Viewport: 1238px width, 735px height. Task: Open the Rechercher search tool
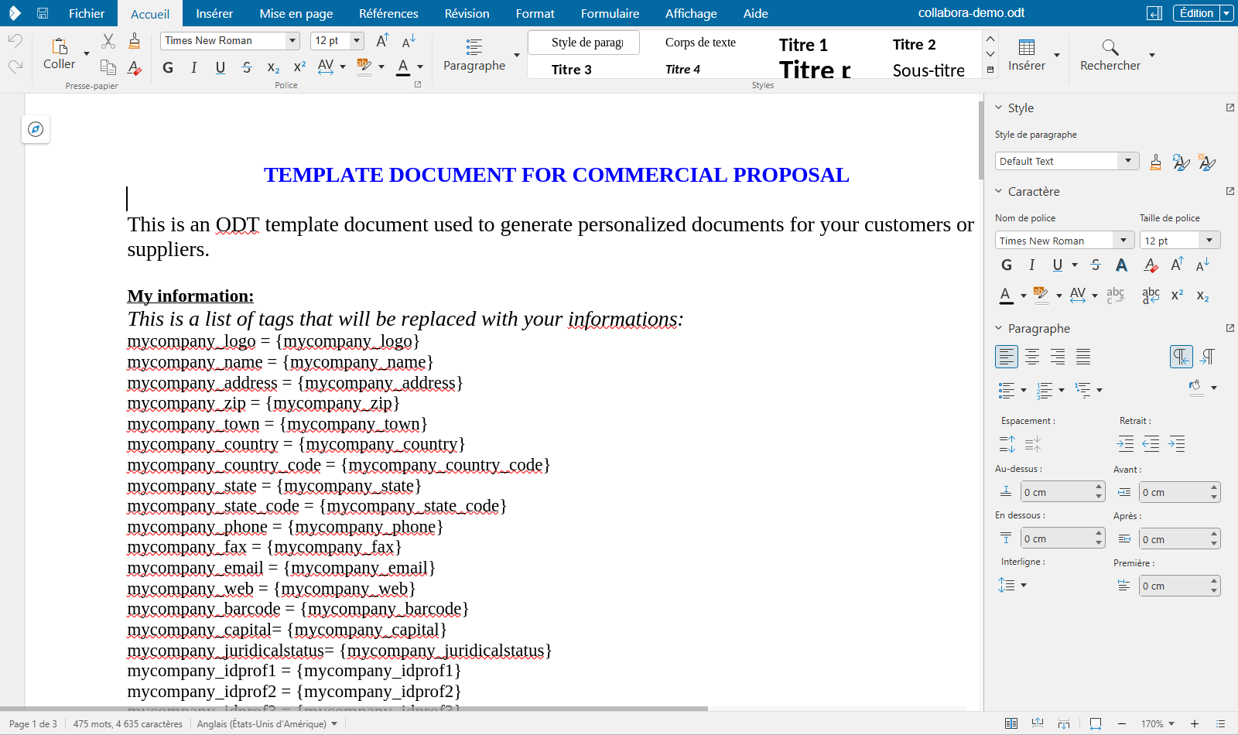pyautogui.click(x=1110, y=55)
